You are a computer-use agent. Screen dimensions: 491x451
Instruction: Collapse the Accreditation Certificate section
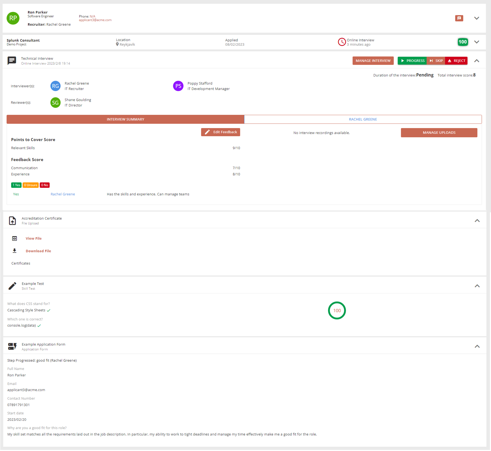click(477, 221)
